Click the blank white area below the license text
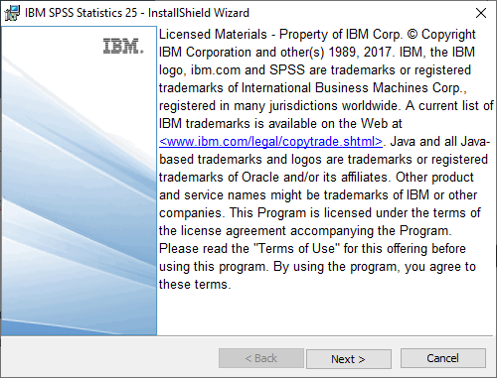Screen dimensions: 497x378 [325, 313]
